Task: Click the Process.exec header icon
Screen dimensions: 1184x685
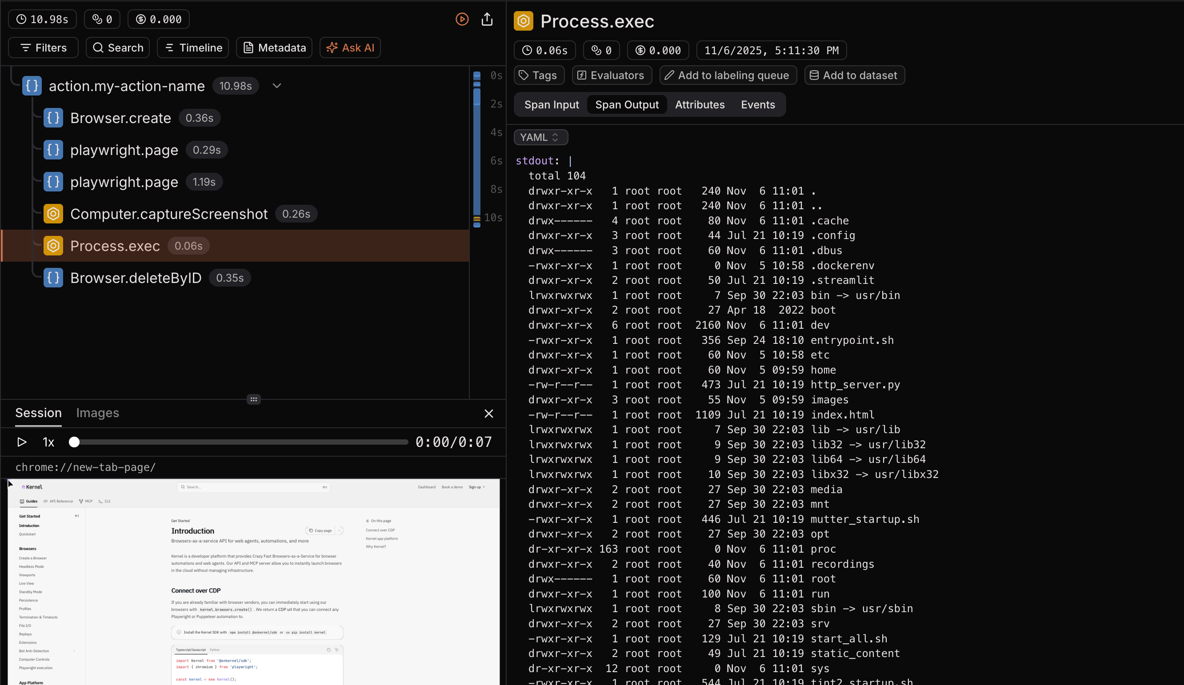Action: click(x=524, y=21)
